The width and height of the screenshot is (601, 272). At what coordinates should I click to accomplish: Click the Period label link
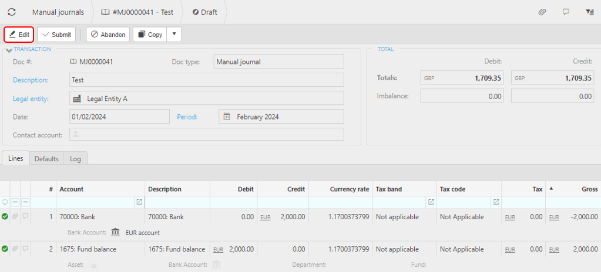(187, 117)
